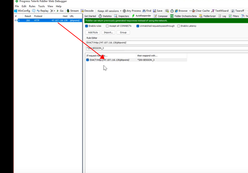
Task: Switch to the Log tab
Action: (x=222, y=16)
